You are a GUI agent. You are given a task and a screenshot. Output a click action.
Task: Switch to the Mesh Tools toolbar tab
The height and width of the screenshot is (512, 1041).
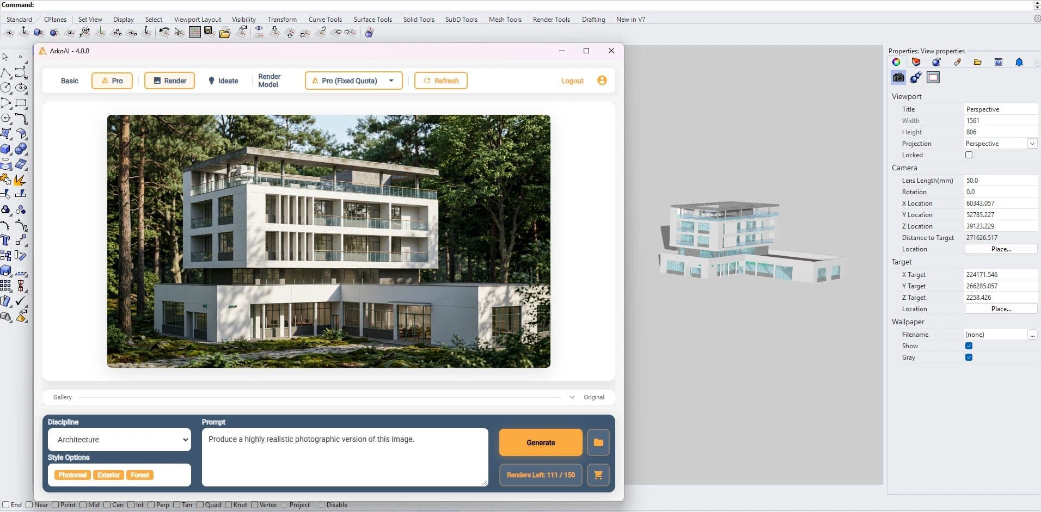(x=505, y=19)
